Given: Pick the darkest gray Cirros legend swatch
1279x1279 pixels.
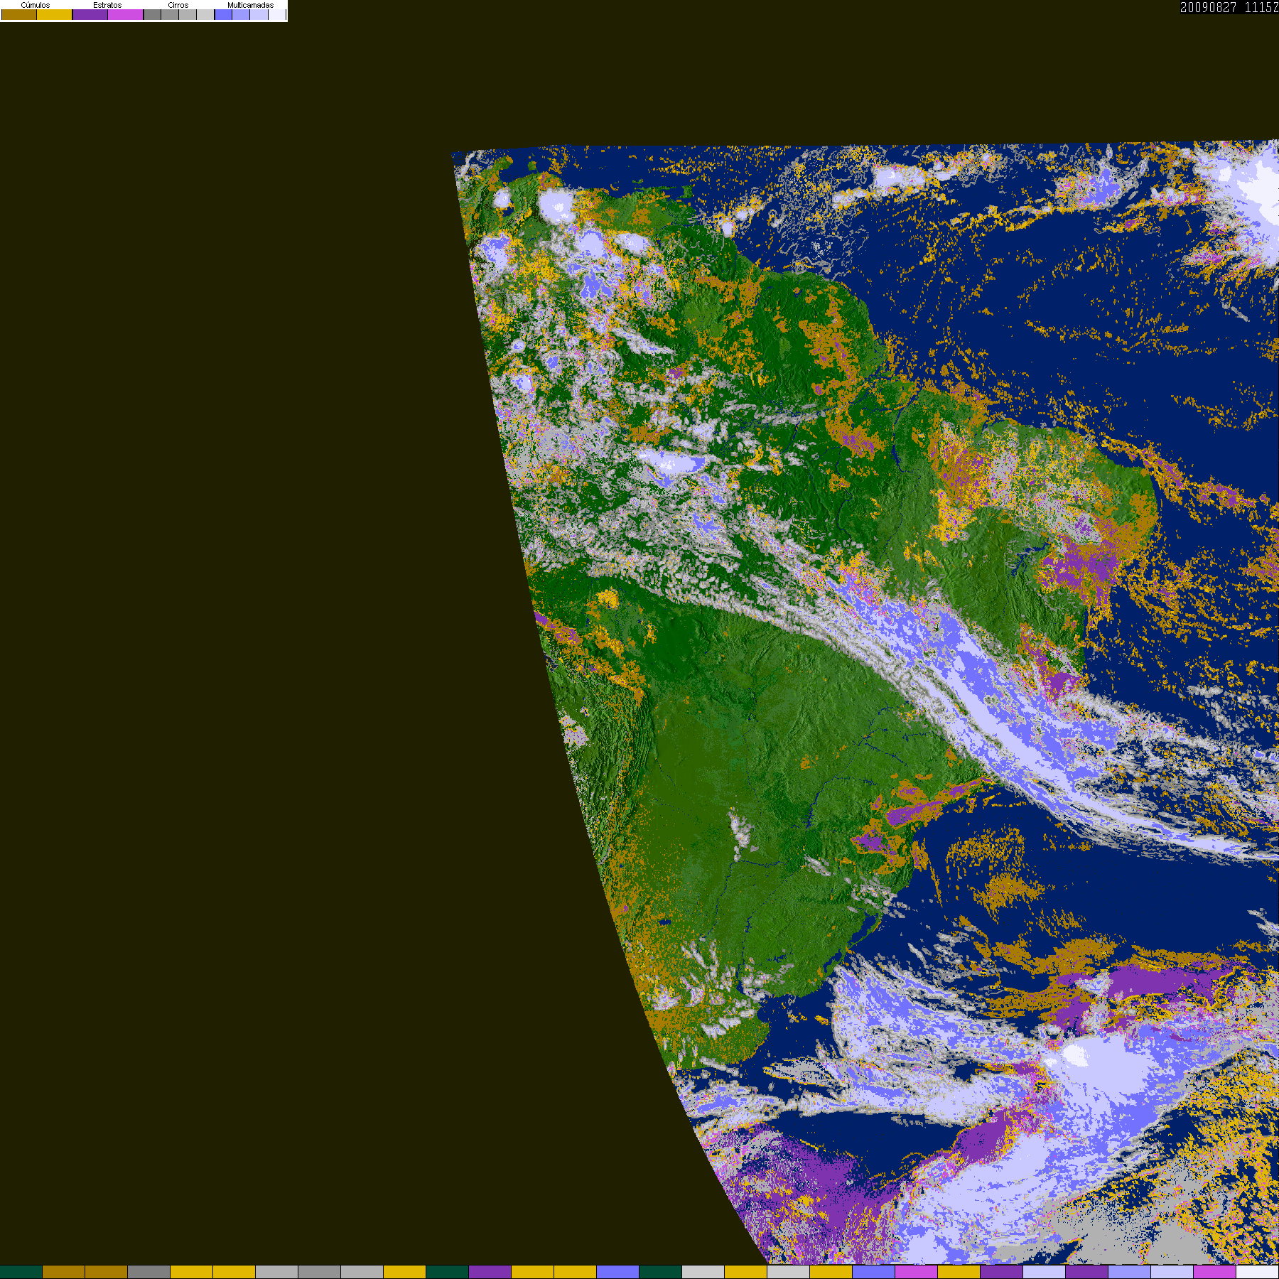Looking at the screenshot, I should (152, 14).
